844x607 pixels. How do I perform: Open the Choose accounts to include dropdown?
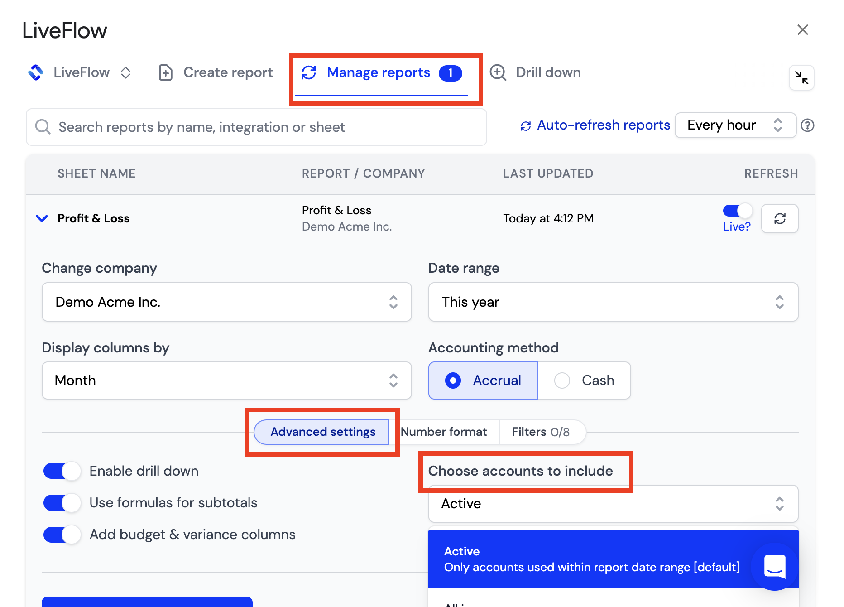point(613,504)
